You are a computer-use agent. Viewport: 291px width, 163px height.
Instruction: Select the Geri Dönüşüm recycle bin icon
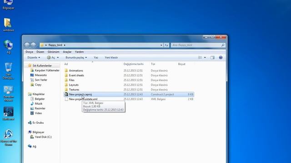[x=8, y=71]
